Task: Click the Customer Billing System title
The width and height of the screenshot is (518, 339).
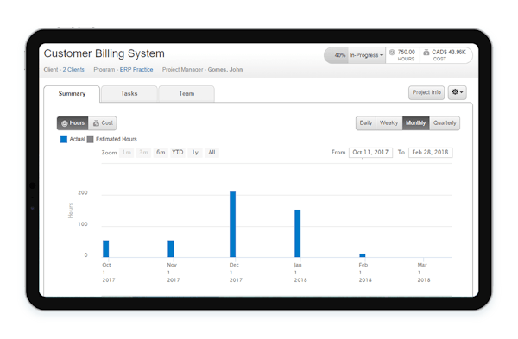Action: pos(104,53)
